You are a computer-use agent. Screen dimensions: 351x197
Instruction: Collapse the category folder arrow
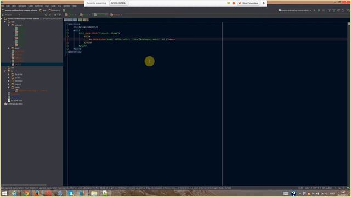tap(9, 25)
